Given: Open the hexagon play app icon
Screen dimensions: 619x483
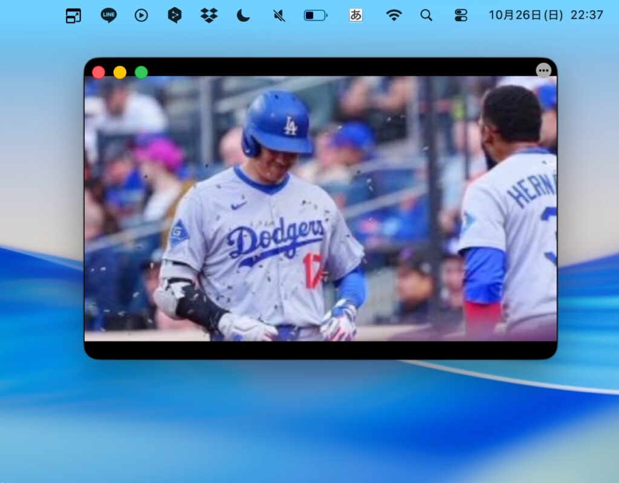Looking at the screenshot, I should (175, 16).
